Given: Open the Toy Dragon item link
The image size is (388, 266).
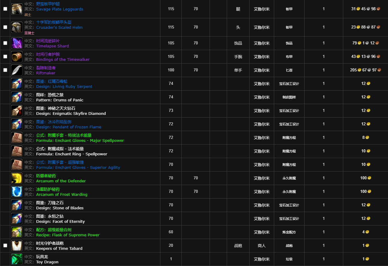Looking at the screenshot, I should 47,262.
